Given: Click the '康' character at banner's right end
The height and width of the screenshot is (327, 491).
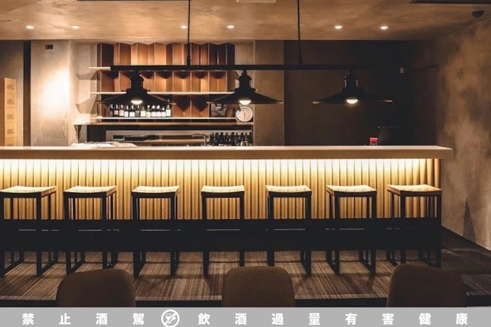Looking at the screenshot, I should [x=462, y=318].
